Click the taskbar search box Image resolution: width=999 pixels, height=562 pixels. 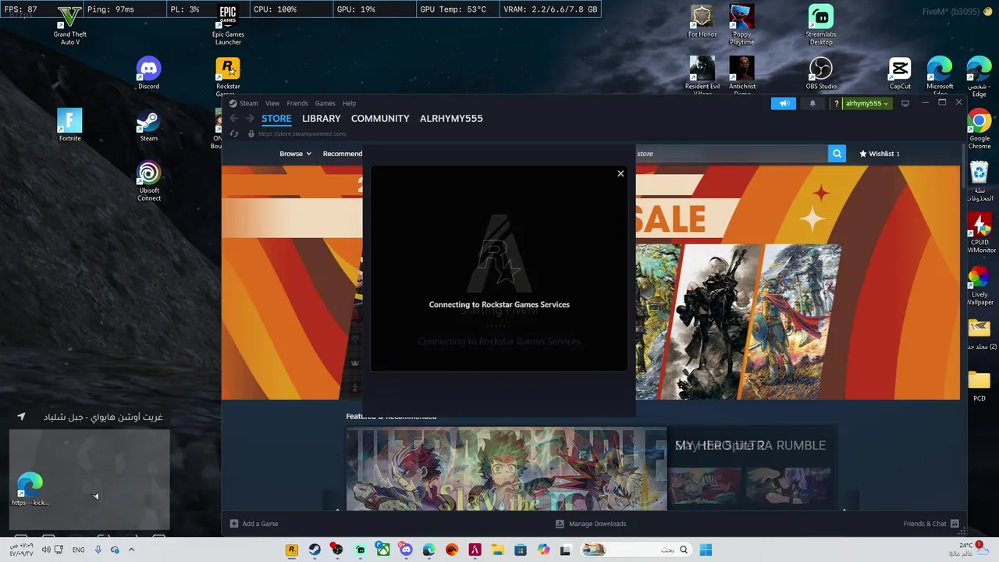[636, 550]
